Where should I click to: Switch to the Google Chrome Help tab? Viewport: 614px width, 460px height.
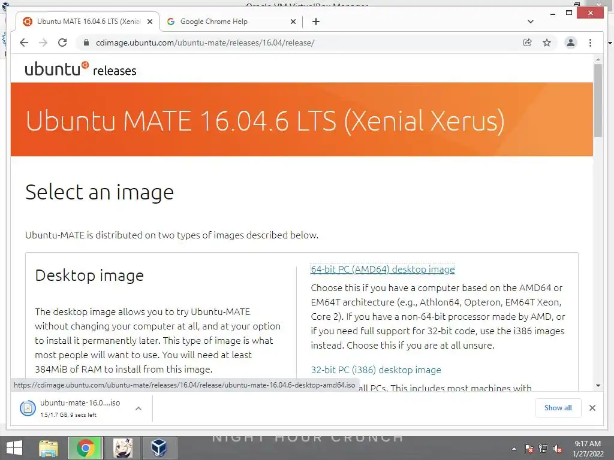(231, 22)
